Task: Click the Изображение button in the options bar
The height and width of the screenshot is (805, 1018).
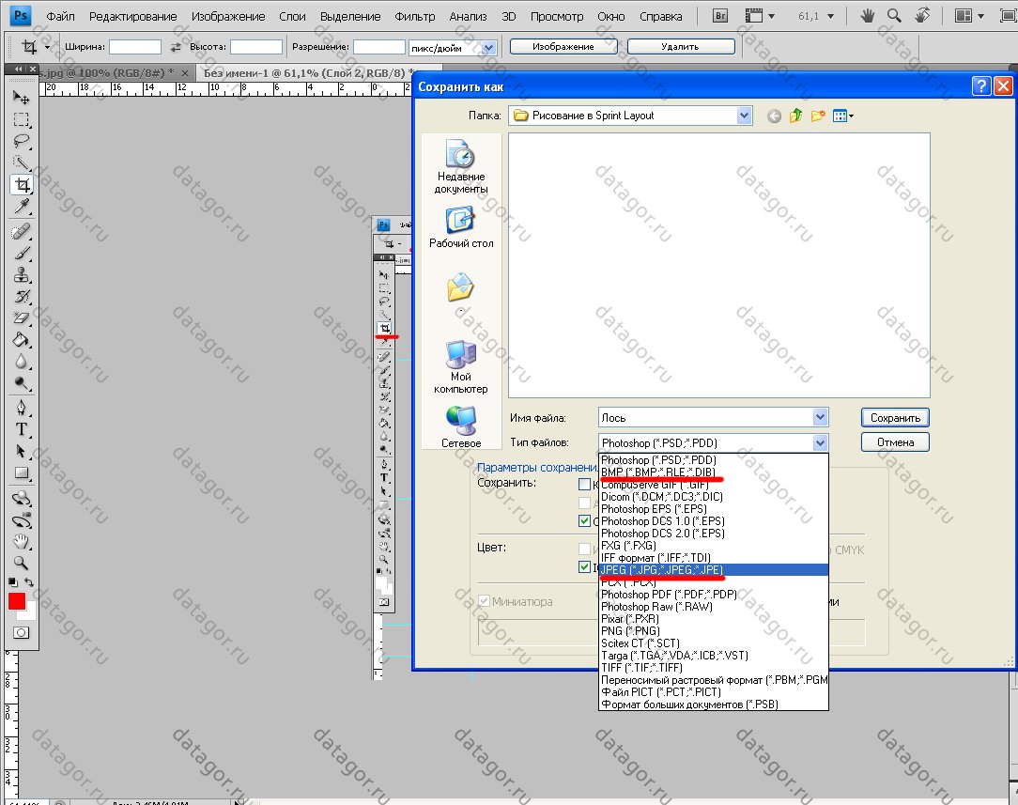Action: pyautogui.click(x=563, y=47)
